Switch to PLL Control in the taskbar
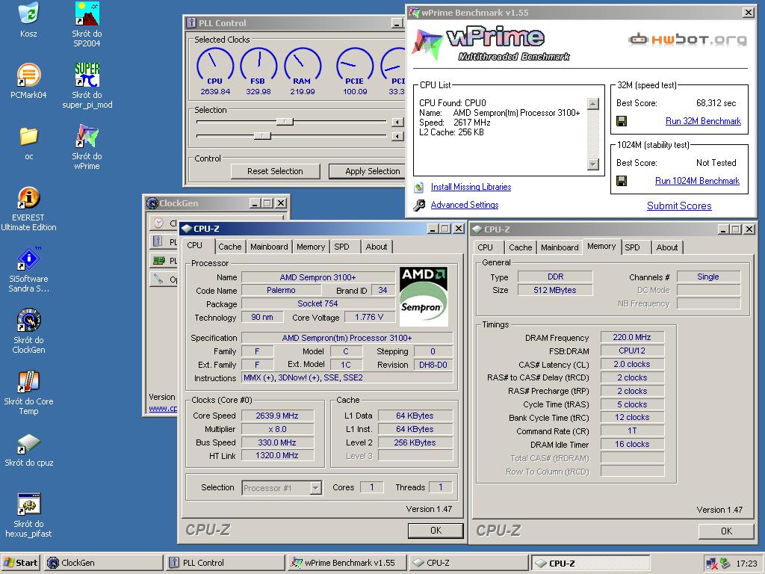Screen dimensions: 765x574 tap(226, 563)
